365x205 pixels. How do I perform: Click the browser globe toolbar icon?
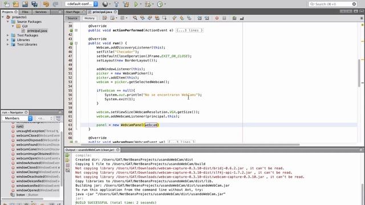coord(105,4)
